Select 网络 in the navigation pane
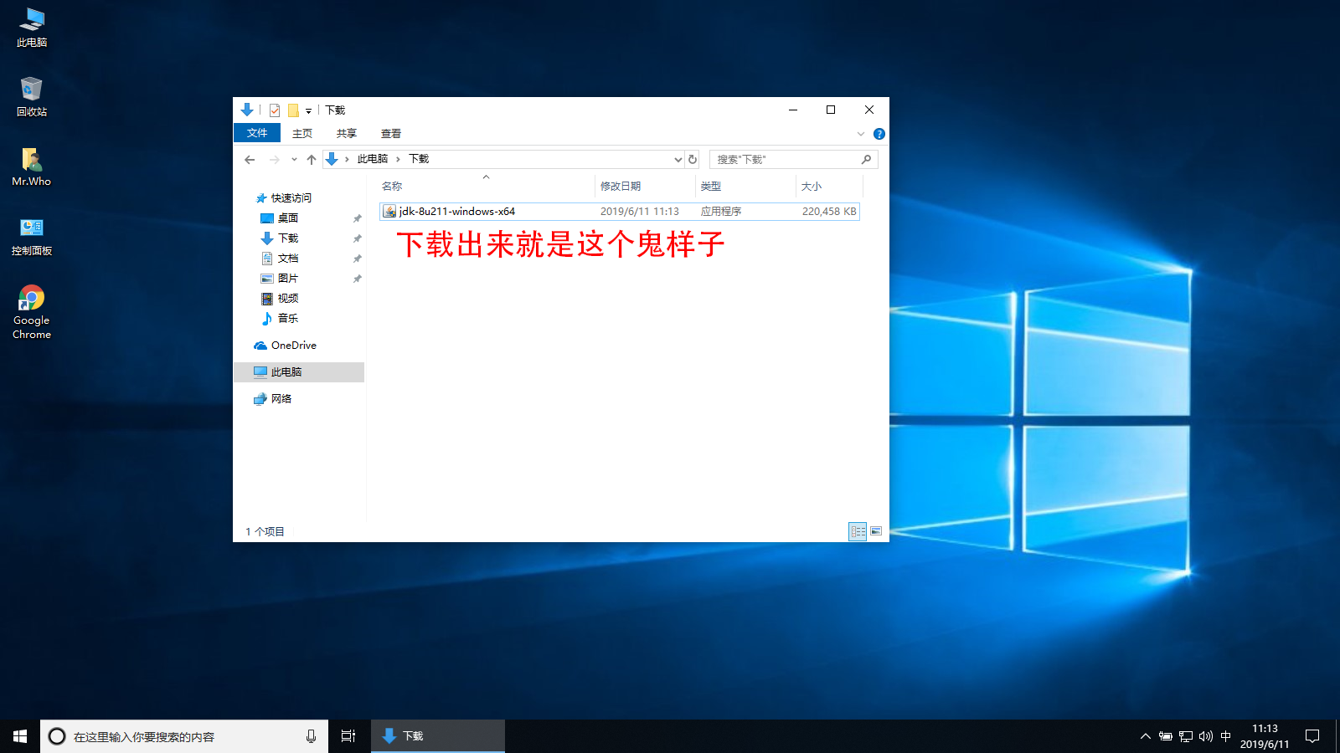1340x753 pixels. tap(281, 399)
